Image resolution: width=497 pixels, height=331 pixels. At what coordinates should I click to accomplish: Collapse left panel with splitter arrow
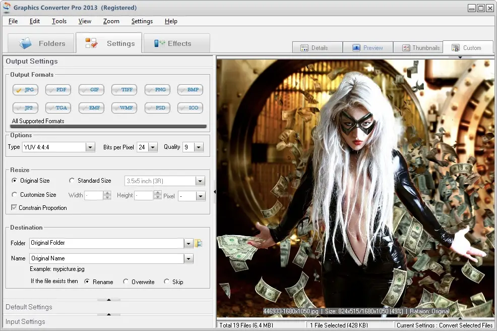coord(215,192)
